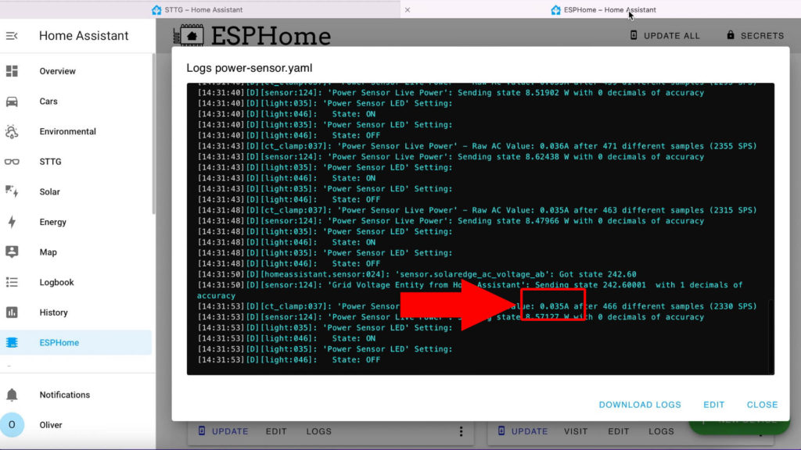The image size is (801, 450).
Task: Click UPDATE on the card without VISIT
Action: click(x=223, y=431)
